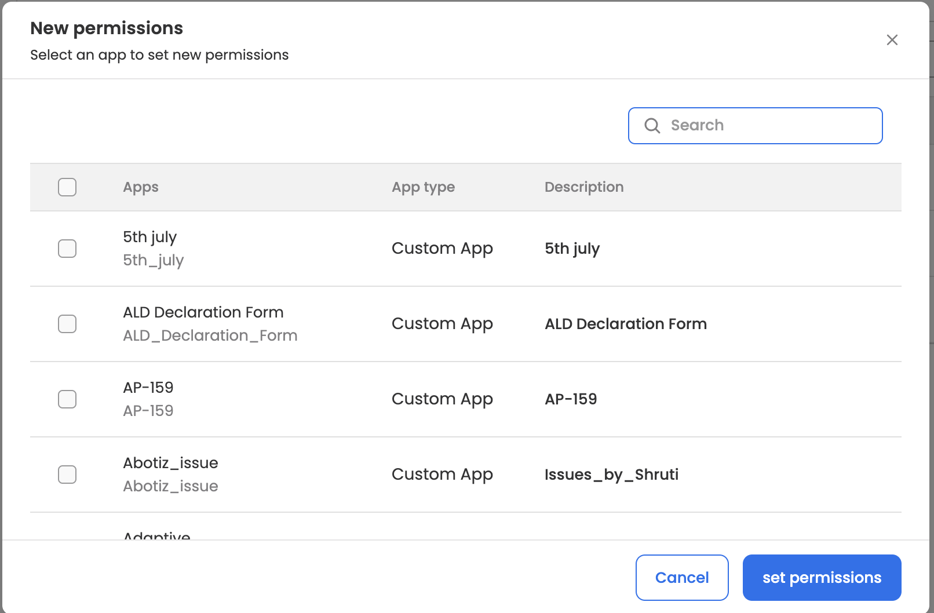This screenshot has height=613, width=934.
Task: Select the ALD Declaration Form app name
Action: click(x=203, y=312)
